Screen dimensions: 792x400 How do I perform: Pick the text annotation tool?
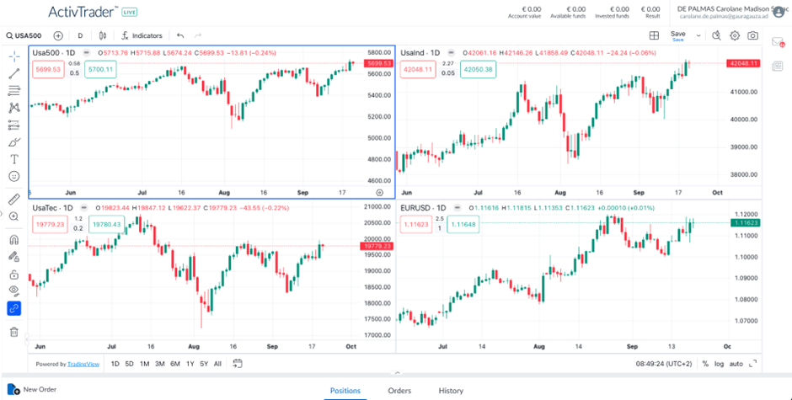(14, 158)
